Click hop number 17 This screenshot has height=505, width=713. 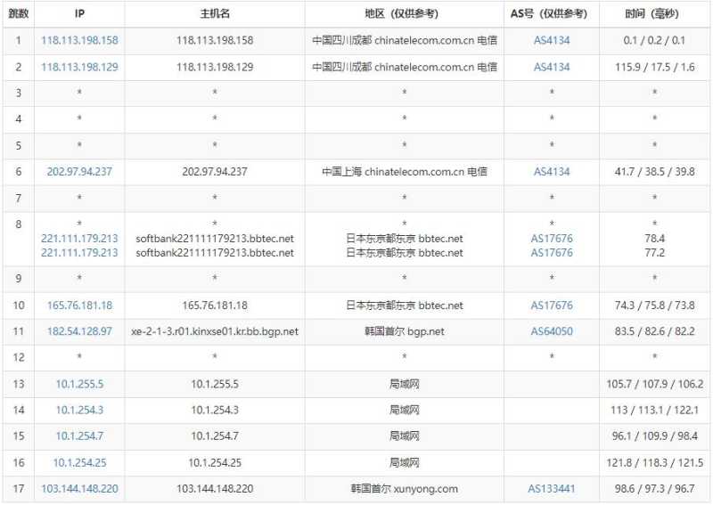18,489
